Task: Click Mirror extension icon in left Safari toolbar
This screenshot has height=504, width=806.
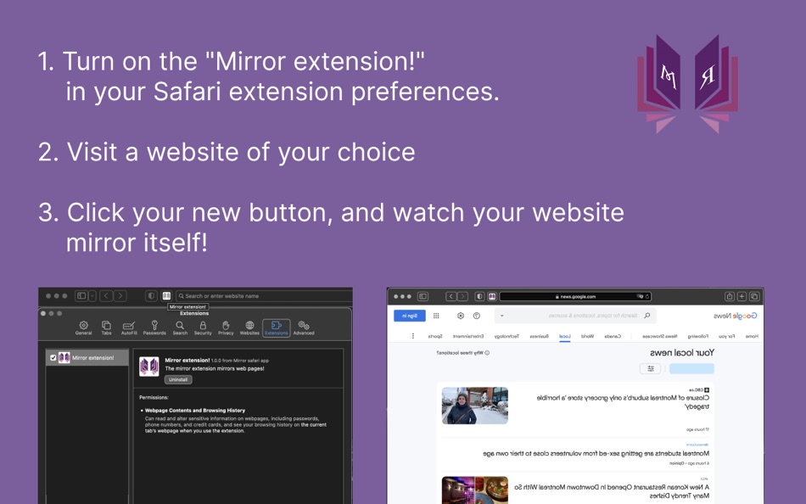Action: (166, 296)
